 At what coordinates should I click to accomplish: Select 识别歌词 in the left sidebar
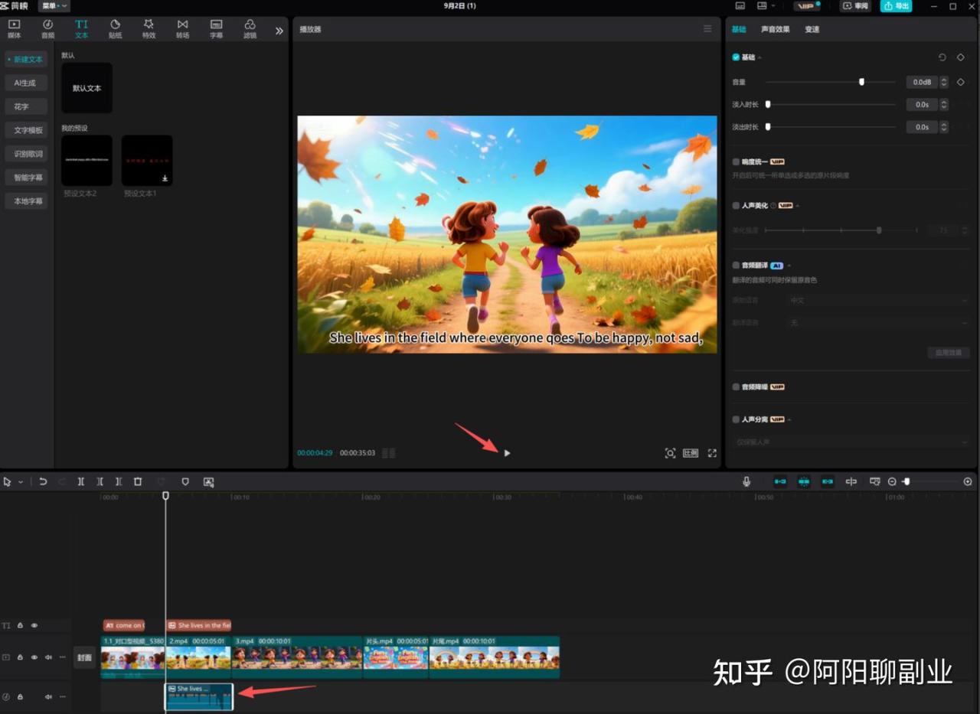[x=28, y=154]
